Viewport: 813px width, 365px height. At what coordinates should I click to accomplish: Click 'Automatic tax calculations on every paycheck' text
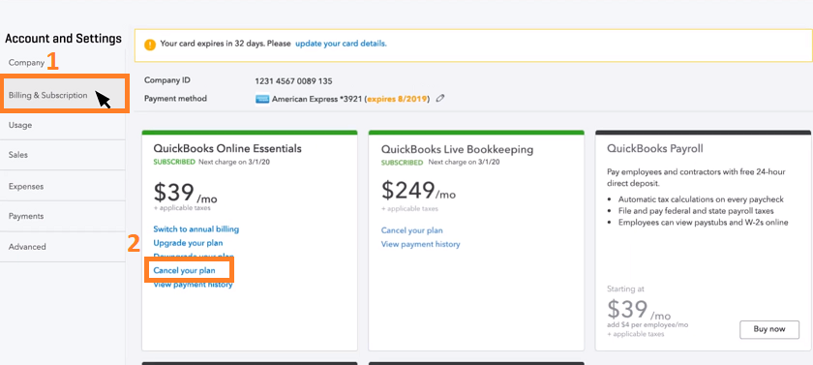coord(701,199)
